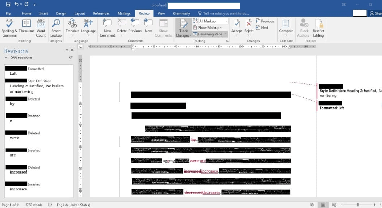Click the Translate icon
This screenshot has height=208, width=382.
coord(73,28)
